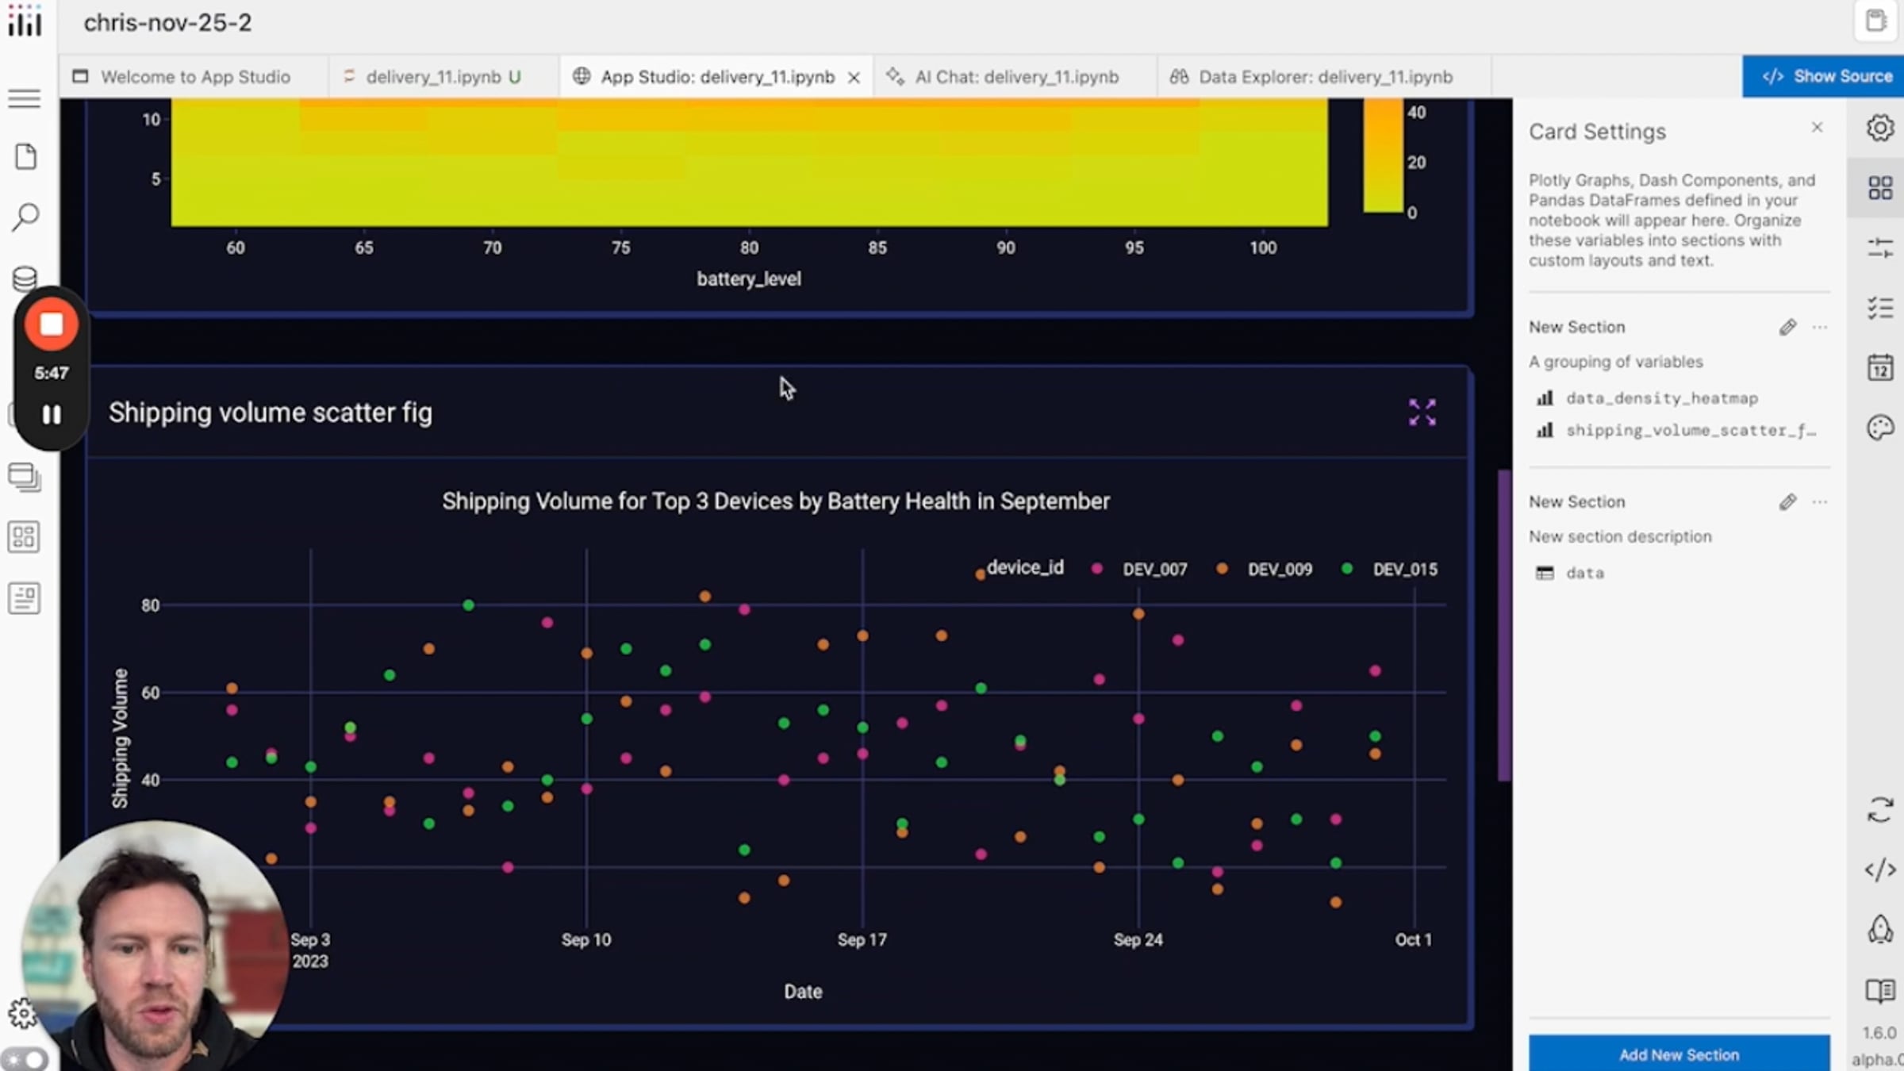1904x1071 pixels.
Task: Select the data variable under second section
Action: point(1583,573)
